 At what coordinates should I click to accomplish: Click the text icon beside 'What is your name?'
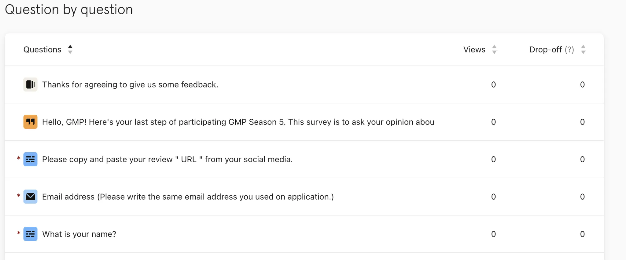(30, 234)
